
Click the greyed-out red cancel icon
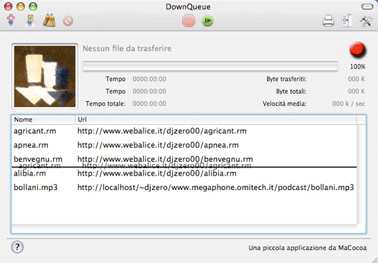[67, 21]
